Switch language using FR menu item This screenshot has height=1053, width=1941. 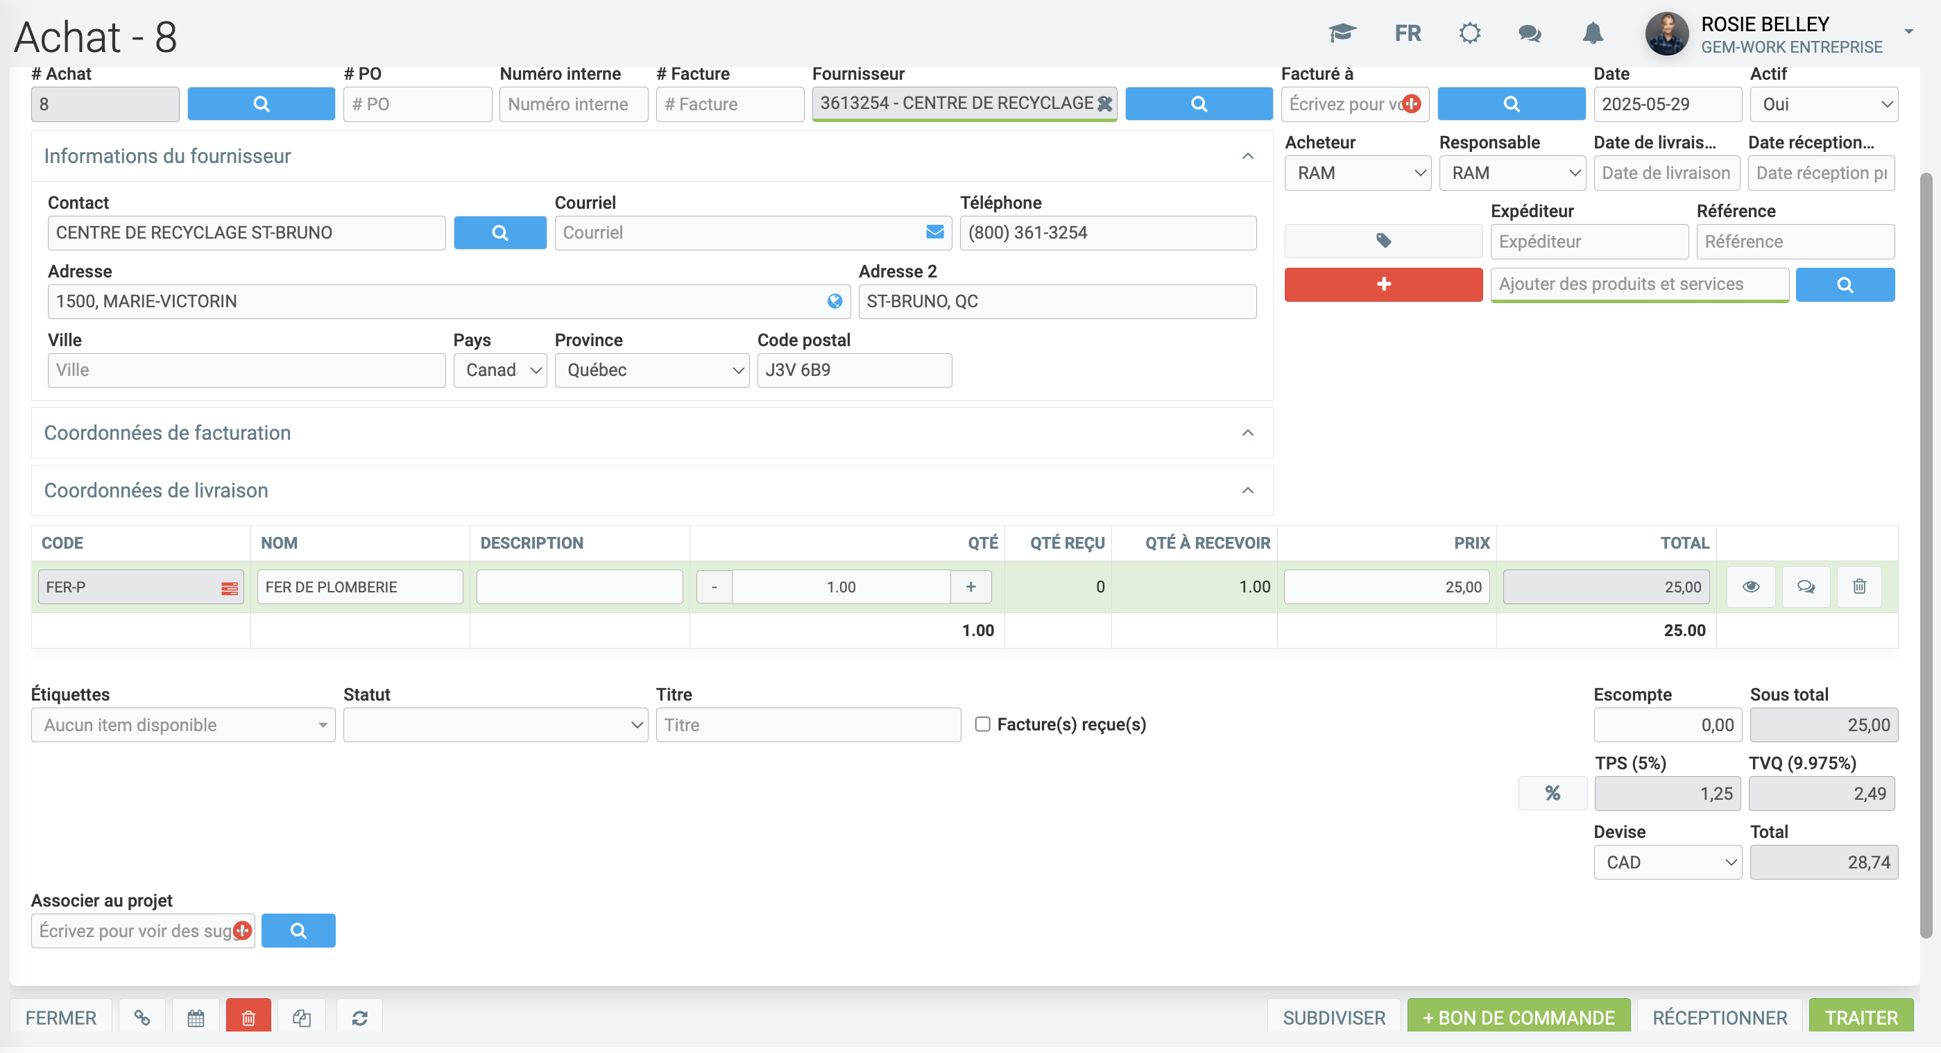point(1408,33)
